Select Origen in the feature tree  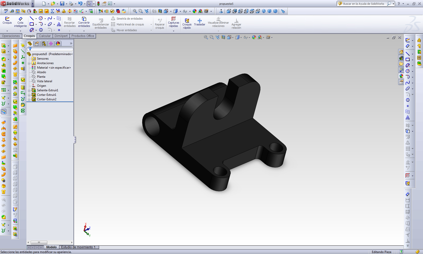42,86
